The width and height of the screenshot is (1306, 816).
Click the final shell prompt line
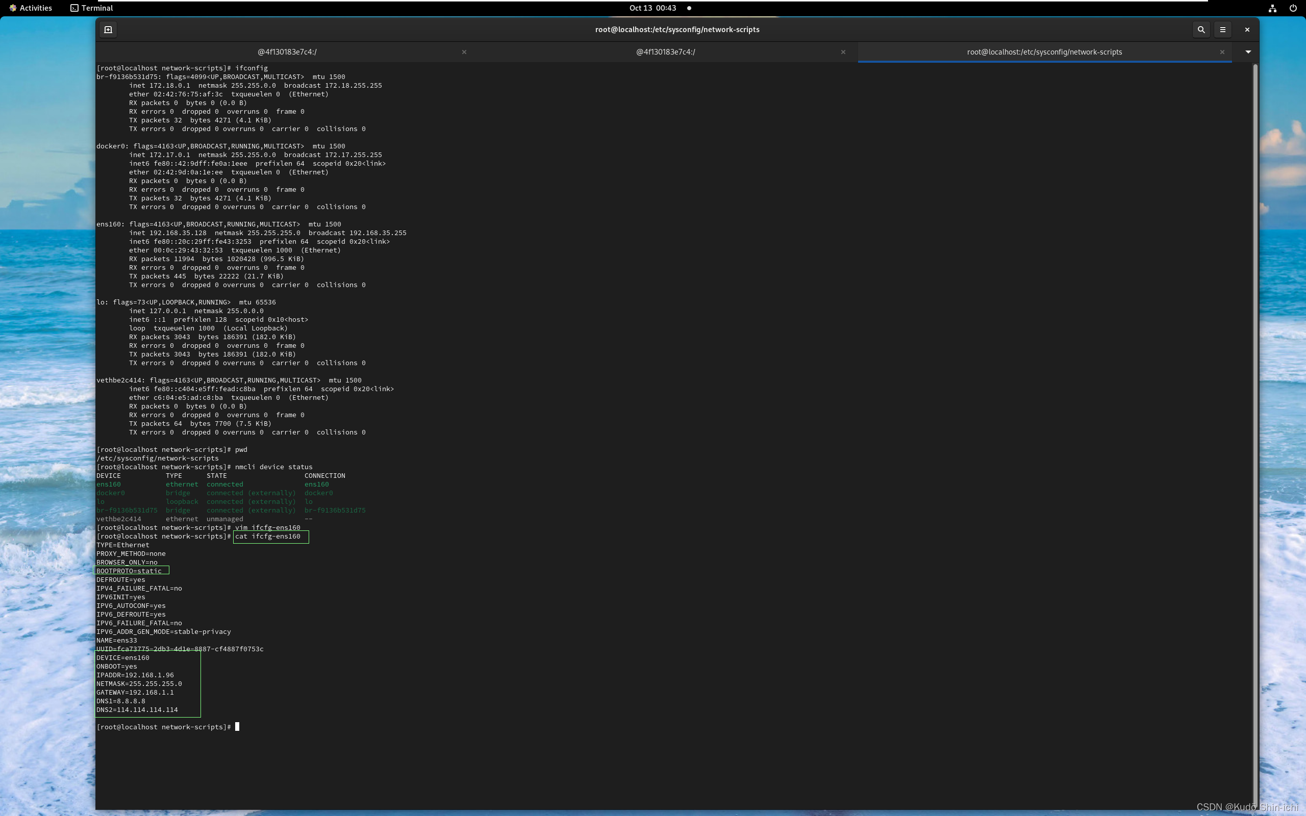(168, 727)
